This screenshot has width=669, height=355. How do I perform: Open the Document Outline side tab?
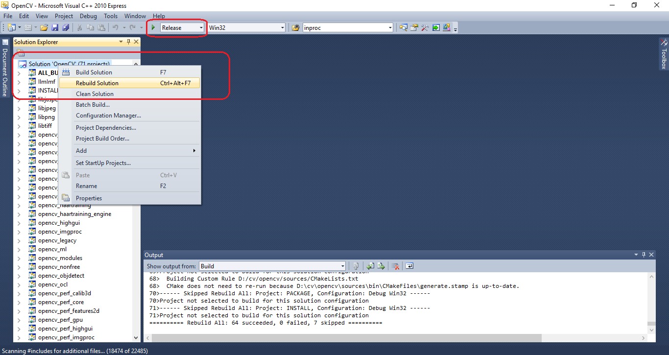pos(5,67)
